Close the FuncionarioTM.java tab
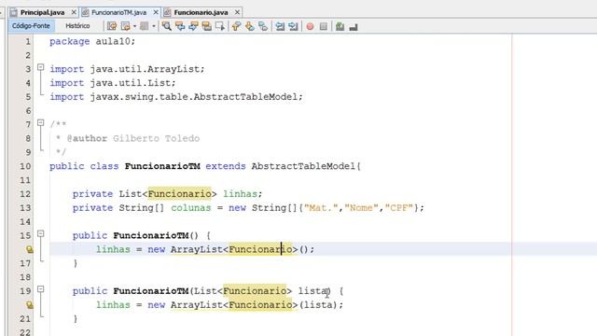The height and width of the screenshot is (336, 597). coord(156,12)
